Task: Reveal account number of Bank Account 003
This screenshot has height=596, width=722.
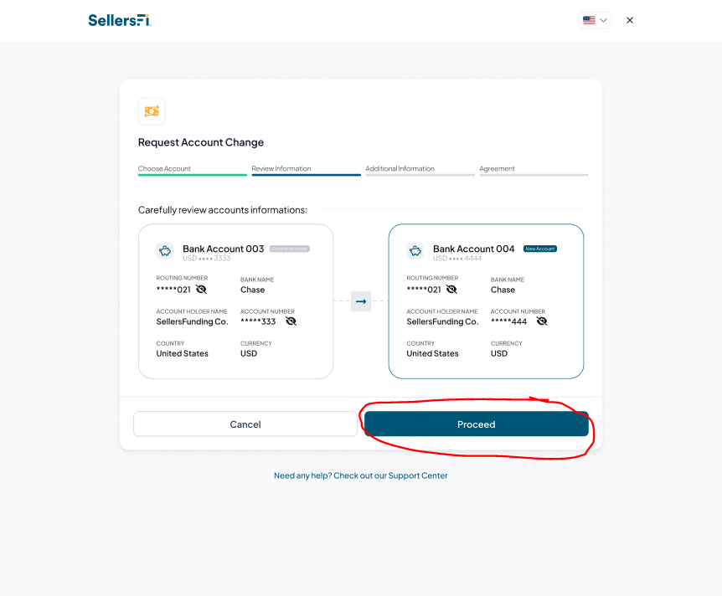Action: [291, 321]
